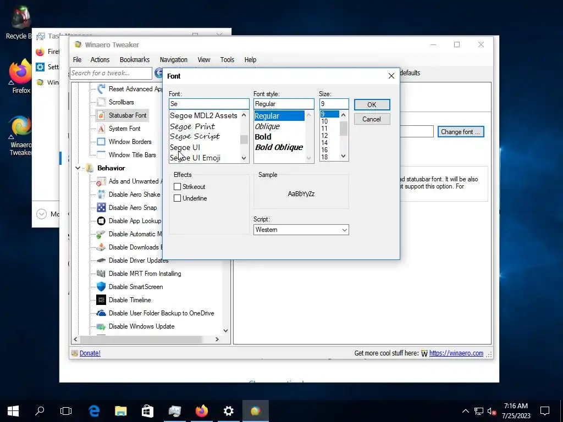
Task: Open the Actions menu
Action: coord(100,59)
